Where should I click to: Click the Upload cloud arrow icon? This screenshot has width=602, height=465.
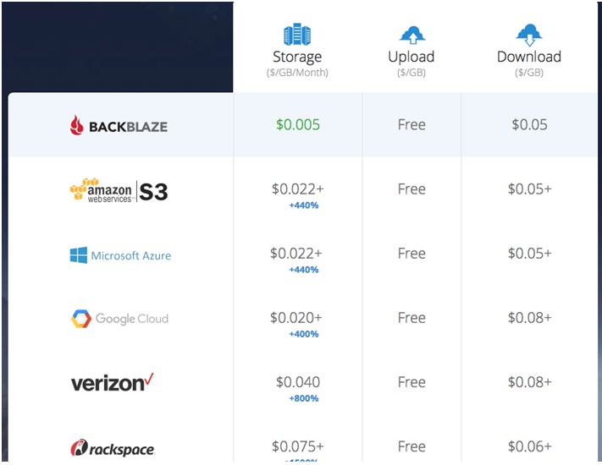pyautogui.click(x=412, y=35)
